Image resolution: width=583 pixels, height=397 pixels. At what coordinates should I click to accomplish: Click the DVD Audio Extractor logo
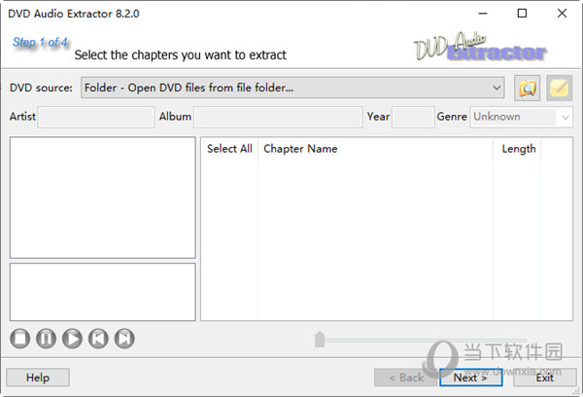coord(480,47)
